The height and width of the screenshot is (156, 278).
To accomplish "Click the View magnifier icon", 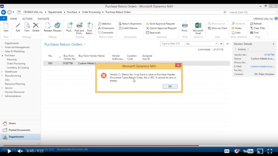I will [27, 26].
